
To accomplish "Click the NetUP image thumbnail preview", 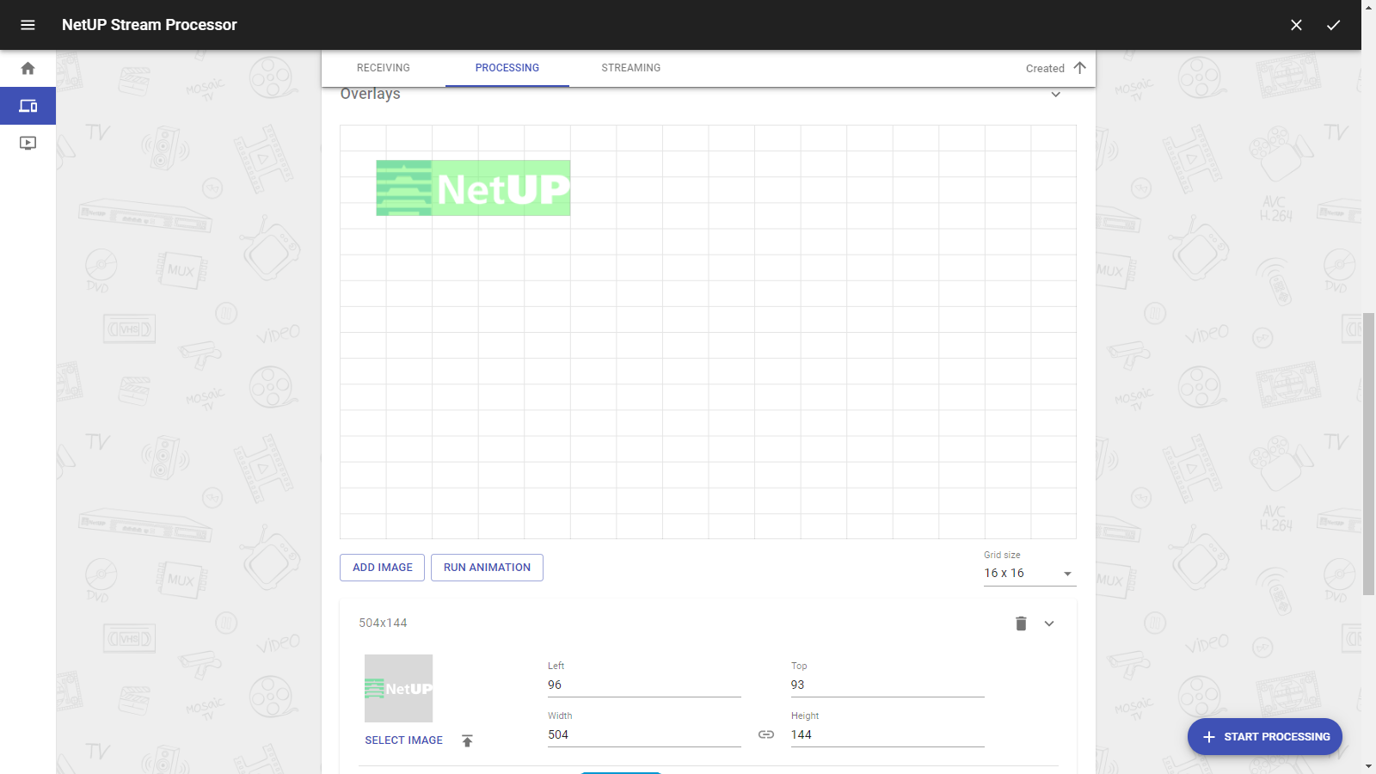I will (x=398, y=689).
